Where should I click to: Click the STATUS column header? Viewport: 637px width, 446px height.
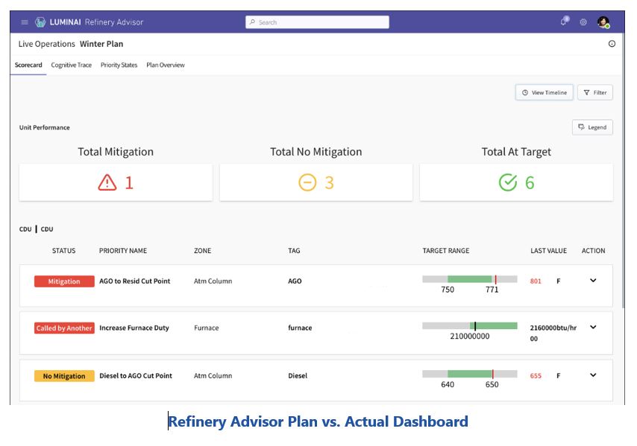[64, 251]
